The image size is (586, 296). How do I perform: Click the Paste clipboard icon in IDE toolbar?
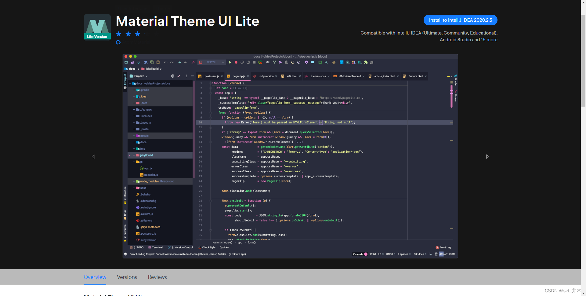click(158, 62)
